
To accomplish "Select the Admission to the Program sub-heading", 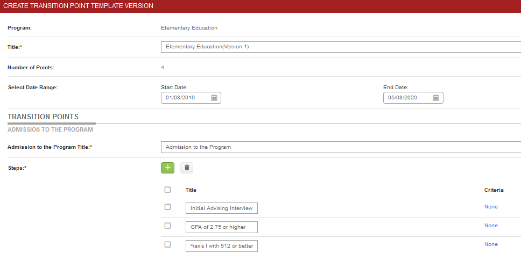I will 50,129.
